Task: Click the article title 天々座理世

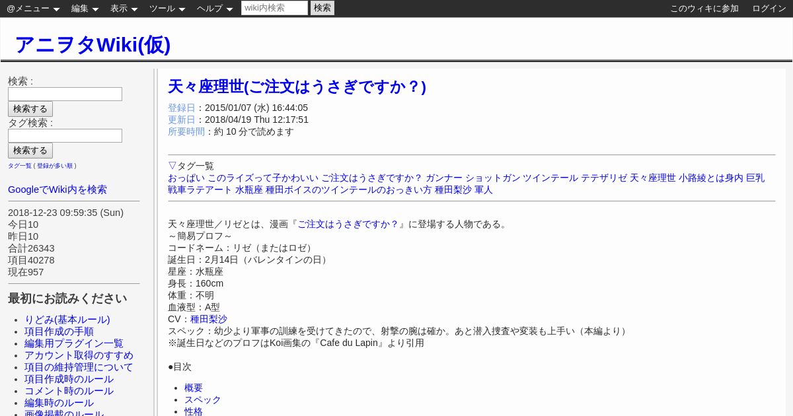Action: pos(297,87)
